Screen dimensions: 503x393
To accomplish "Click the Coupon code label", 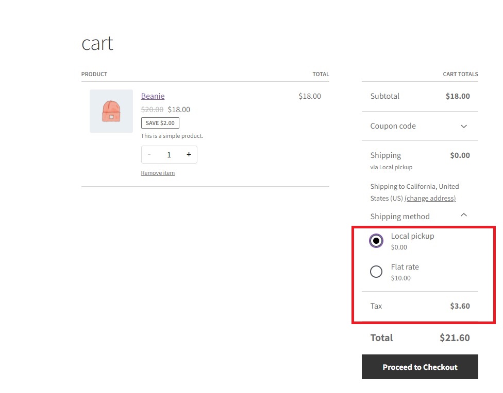I will coord(393,126).
